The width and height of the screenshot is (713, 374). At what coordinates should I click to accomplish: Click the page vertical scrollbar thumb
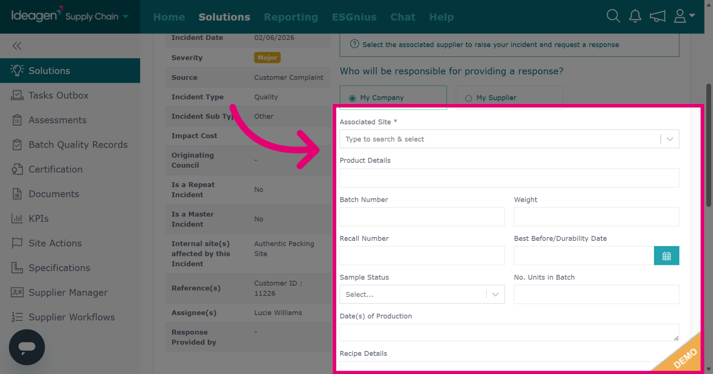709,145
